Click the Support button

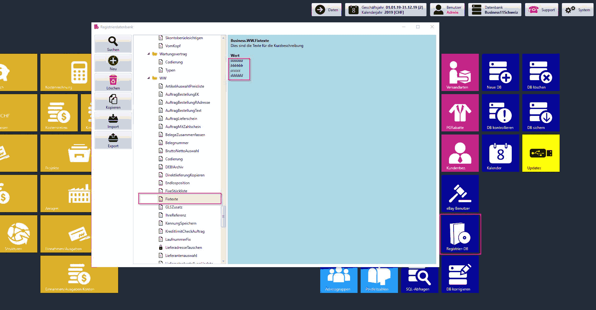[x=542, y=10]
